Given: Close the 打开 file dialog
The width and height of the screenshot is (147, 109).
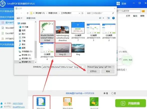Looking at the screenshot, I should tap(115, 8).
